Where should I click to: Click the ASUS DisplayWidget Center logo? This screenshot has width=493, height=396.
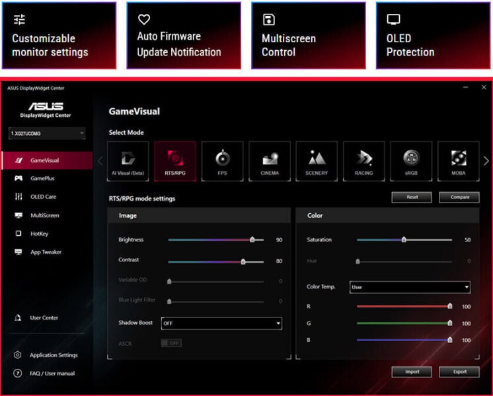click(x=46, y=110)
